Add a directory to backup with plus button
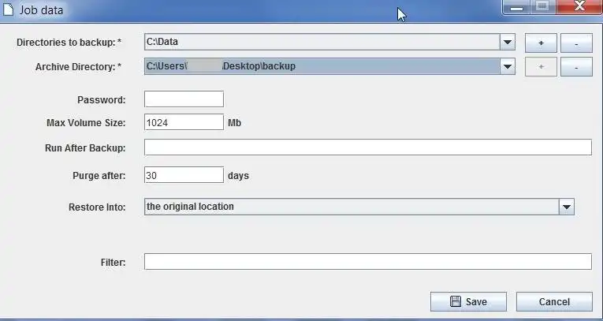The width and height of the screenshot is (603, 321). click(541, 43)
